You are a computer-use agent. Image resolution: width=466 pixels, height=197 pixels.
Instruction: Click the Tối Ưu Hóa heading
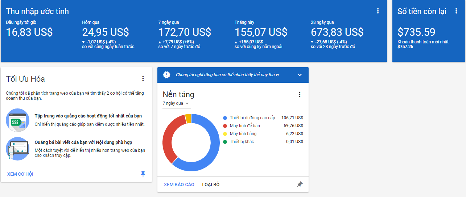click(x=25, y=79)
